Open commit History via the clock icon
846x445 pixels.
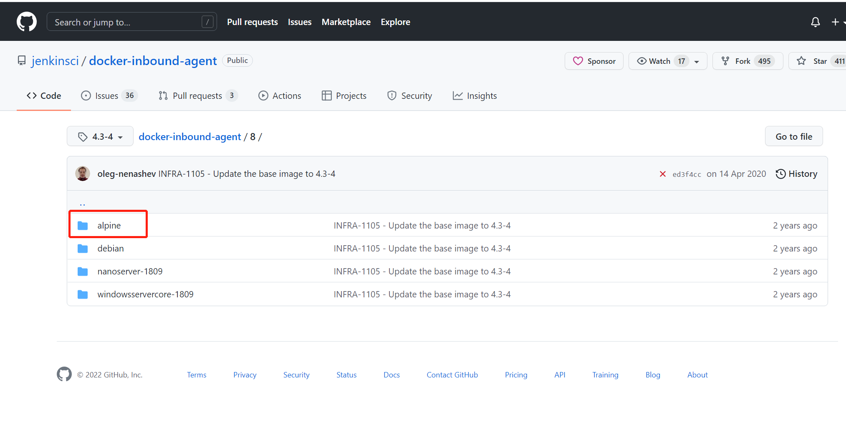781,174
